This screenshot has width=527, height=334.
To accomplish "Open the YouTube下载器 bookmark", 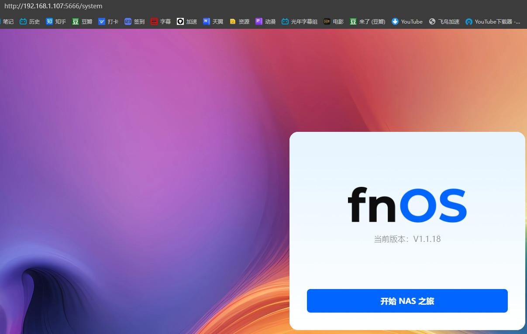I will [493, 21].
